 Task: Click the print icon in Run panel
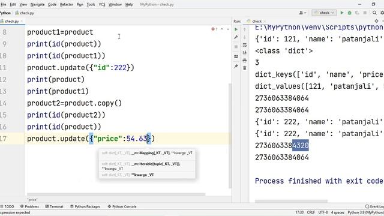point(244,60)
